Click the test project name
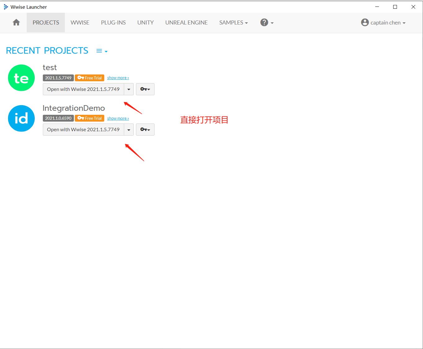This screenshot has width=423, height=349. (x=50, y=68)
